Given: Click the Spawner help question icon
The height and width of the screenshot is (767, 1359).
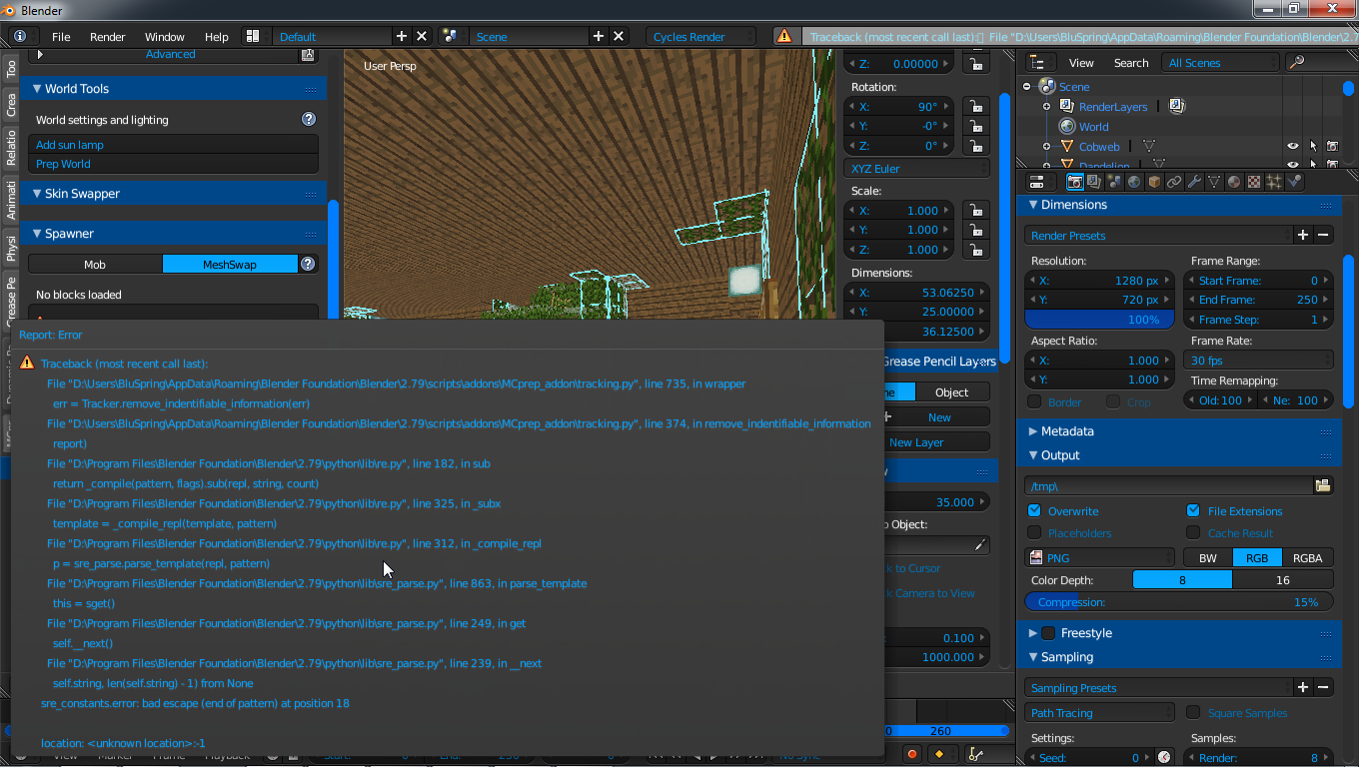Looking at the screenshot, I should pos(309,264).
